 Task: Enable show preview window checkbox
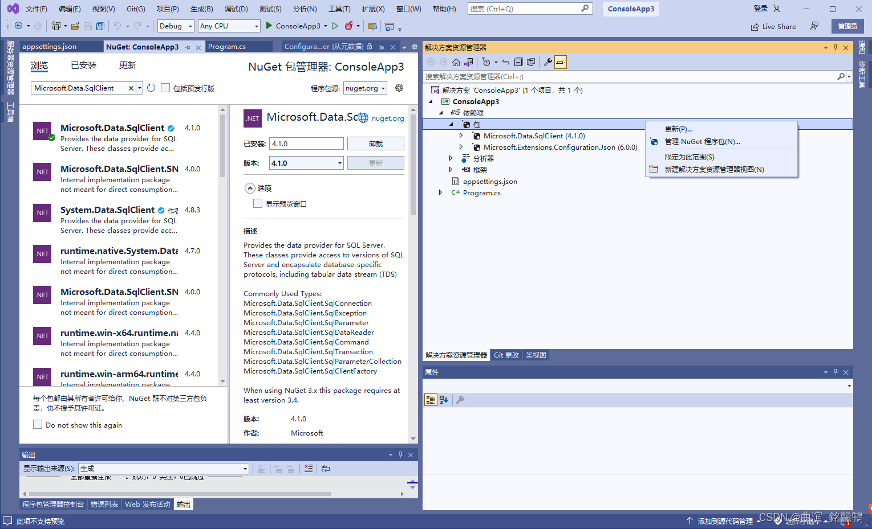pyautogui.click(x=258, y=203)
